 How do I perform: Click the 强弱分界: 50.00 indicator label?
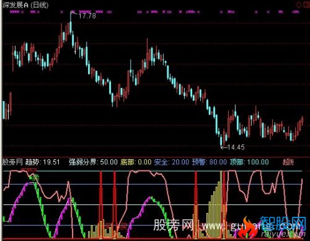[93, 162]
